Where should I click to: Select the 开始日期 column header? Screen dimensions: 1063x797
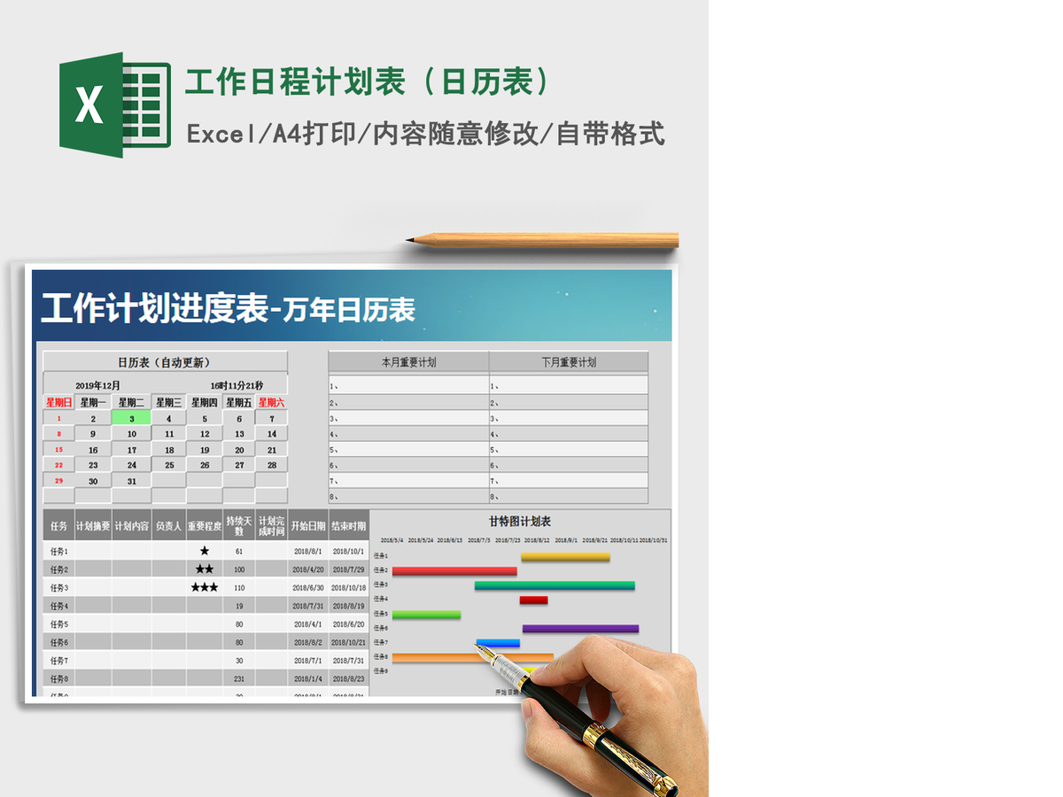(x=308, y=526)
